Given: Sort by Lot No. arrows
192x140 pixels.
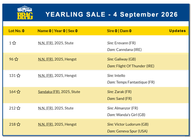Looking at the screenshot, I should coord(23,31).
